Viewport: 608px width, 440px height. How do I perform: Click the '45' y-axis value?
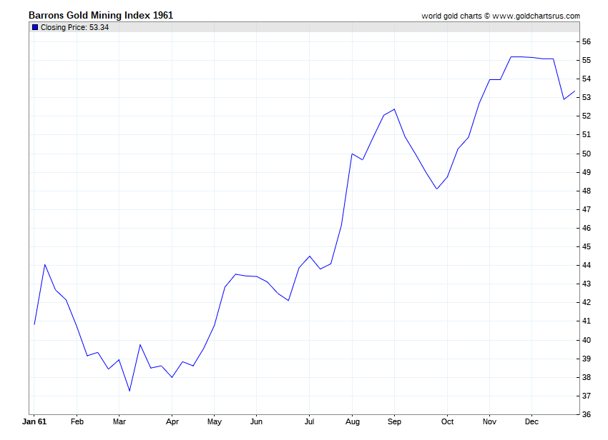(587, 246)
